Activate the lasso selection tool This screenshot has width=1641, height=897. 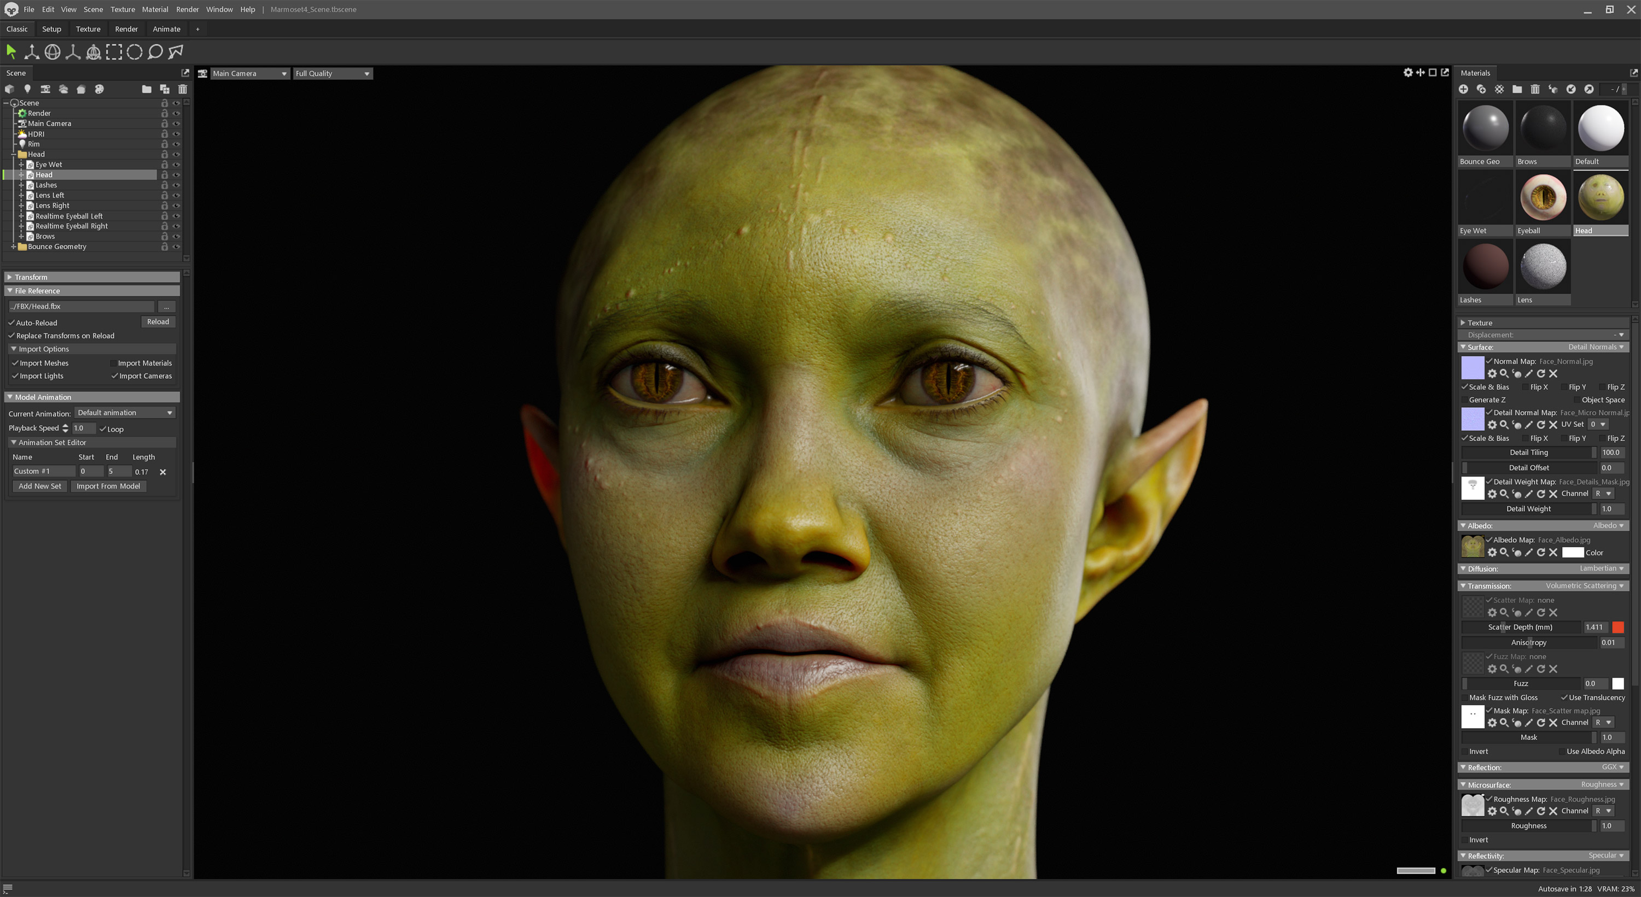155,52
